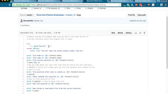The image size is (168, 94).
Task: Click the Copy path button
Action: (142, 15)
